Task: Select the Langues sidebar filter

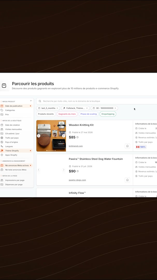Action: [x=16, y=146]
